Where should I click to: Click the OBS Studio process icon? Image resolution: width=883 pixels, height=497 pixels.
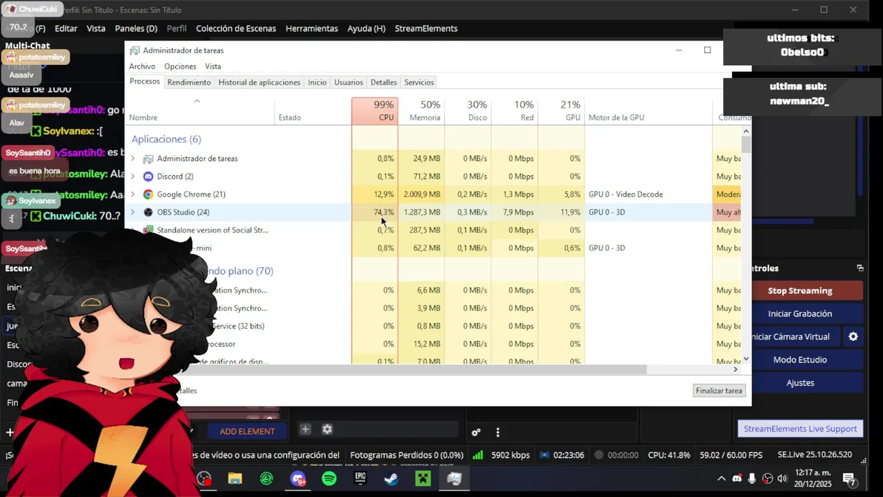148,212
